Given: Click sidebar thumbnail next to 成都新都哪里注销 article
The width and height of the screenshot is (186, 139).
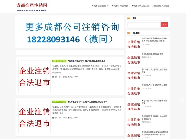Looking at the screenshot, I should (x=134, y=60).
